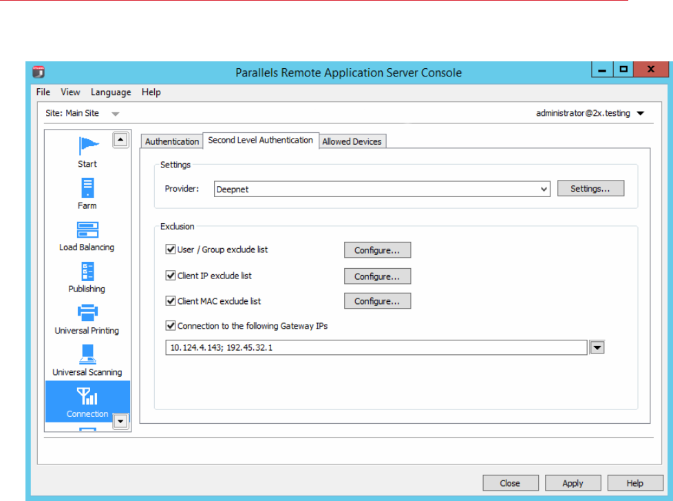Open the Start section flag icon
Screen dimensions: 673x501
88,145
